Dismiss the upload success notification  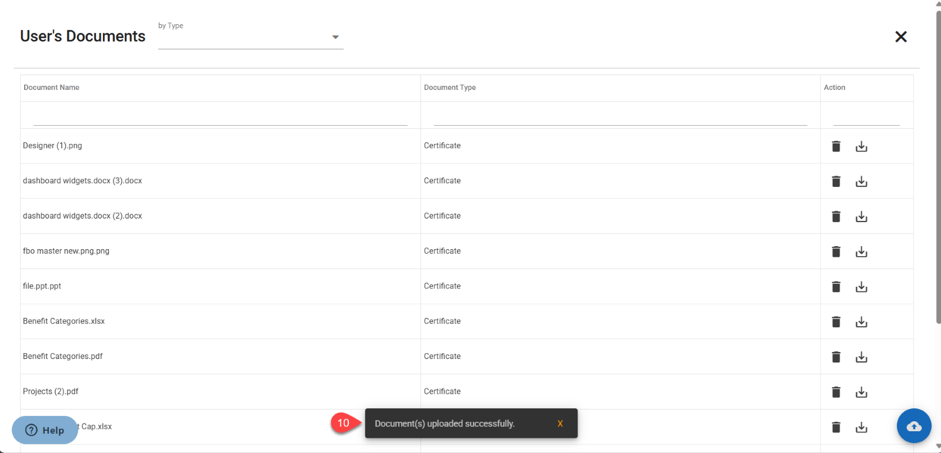pos(560,424)
